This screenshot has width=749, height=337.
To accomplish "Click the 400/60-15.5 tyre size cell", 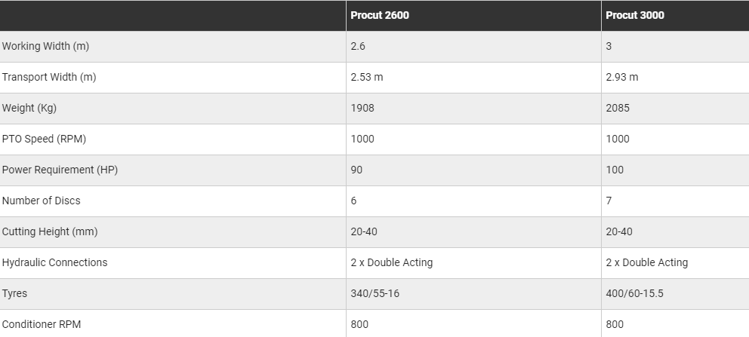I will 634,293.
